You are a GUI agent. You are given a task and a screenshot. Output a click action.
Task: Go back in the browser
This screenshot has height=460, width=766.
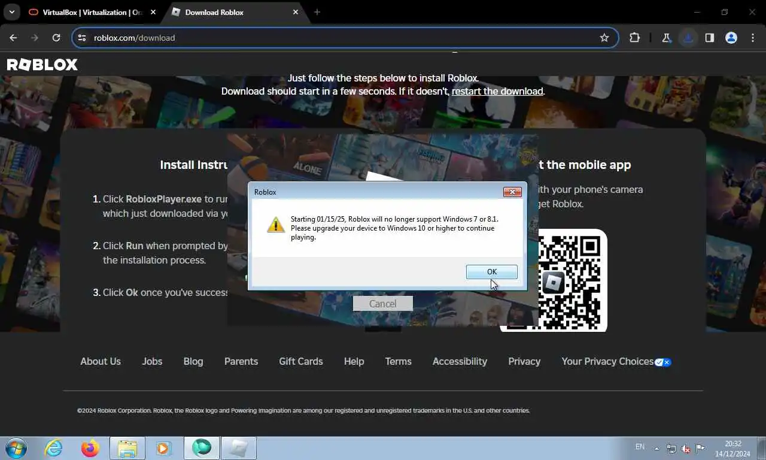point(13,38)
